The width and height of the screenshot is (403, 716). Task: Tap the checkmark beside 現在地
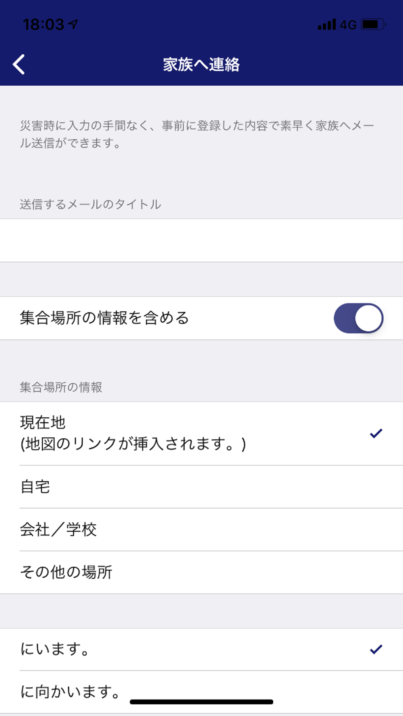click(x=376, y=433)
